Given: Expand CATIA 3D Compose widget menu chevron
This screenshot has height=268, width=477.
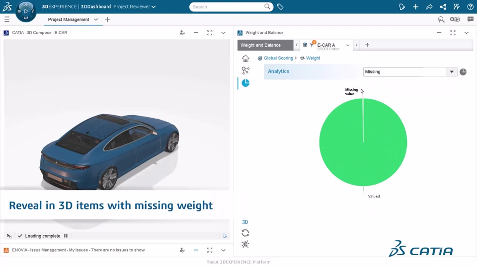Looking at the screenshot, I should (x=223, y=33).
